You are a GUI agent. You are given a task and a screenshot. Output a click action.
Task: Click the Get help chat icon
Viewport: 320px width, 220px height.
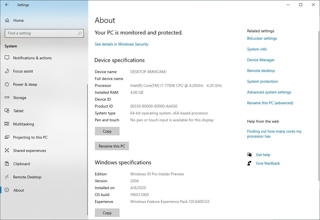tap(249, 155)
